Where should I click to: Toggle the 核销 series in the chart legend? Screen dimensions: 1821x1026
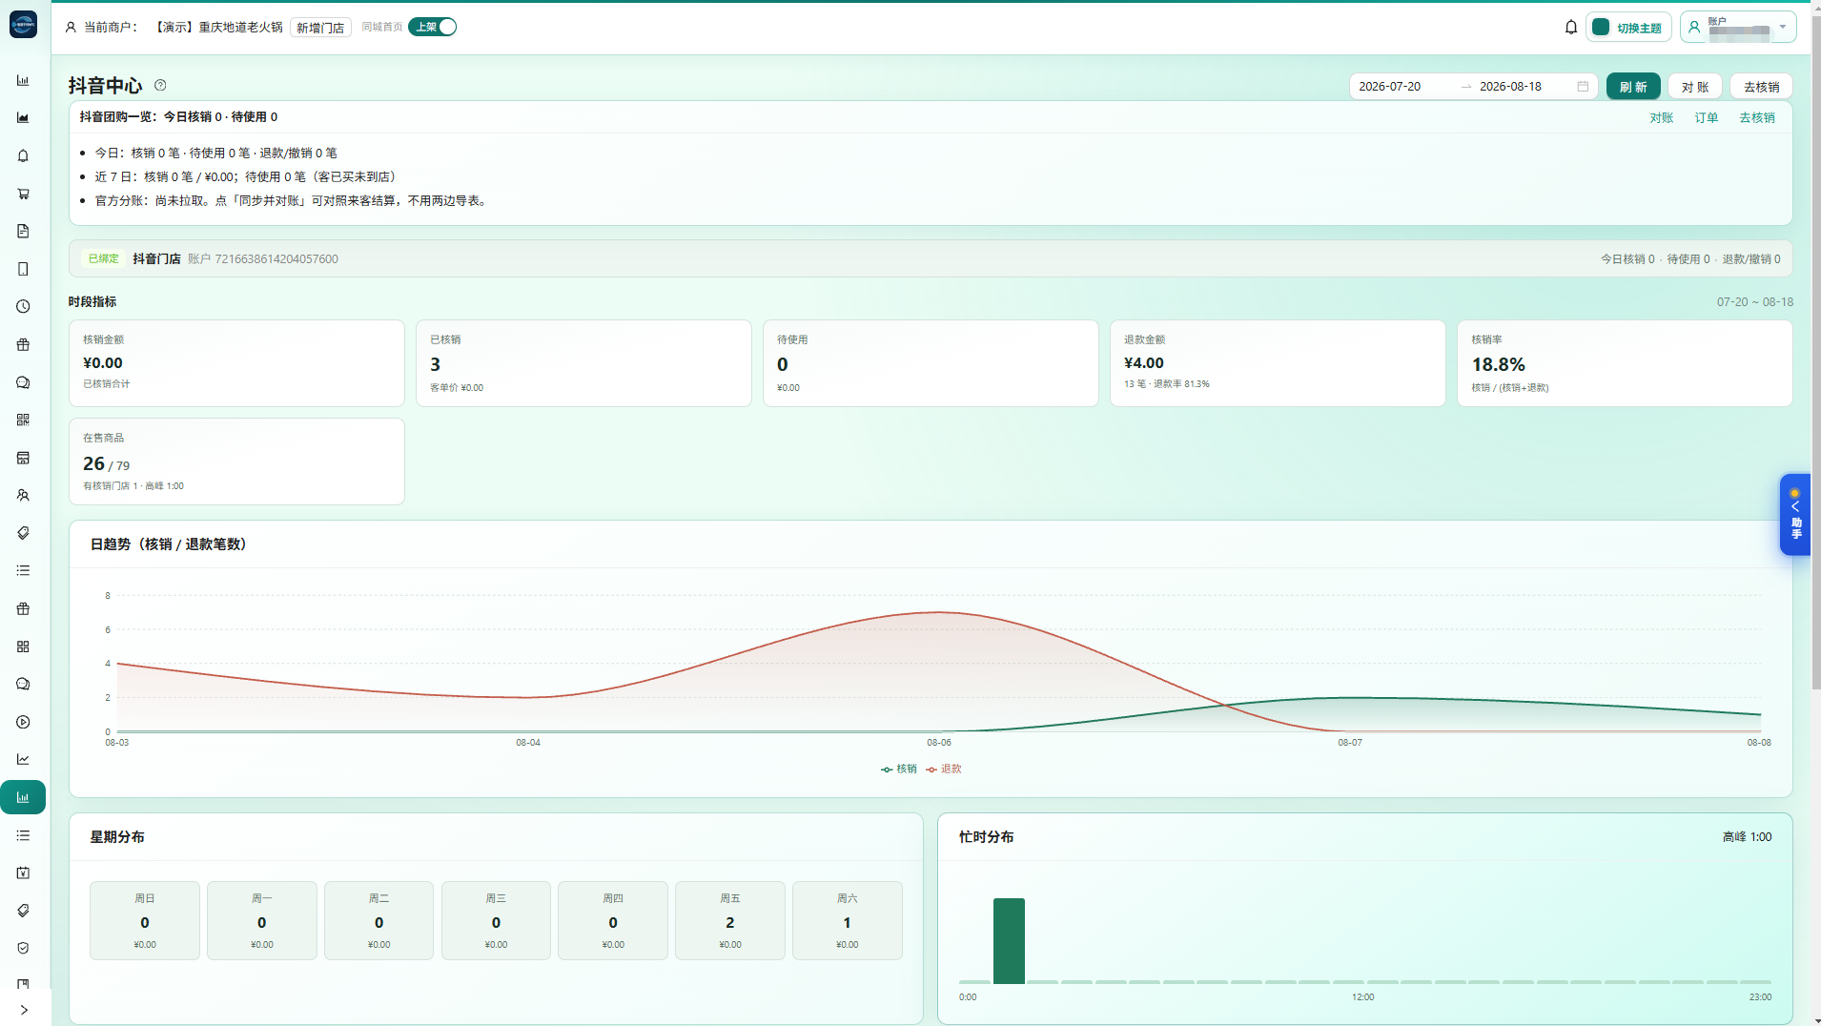pos(899,769)
